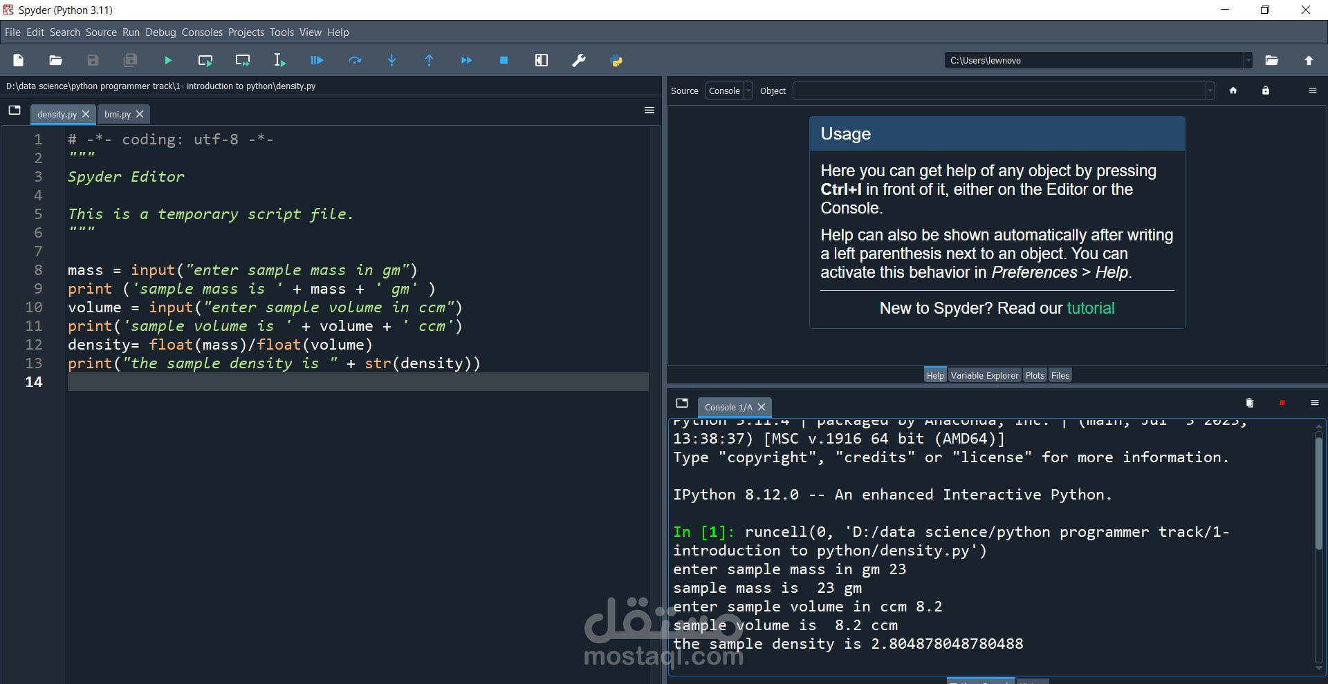This screenshot has width=1328, height=684.
Task: Toggle the Help pane lock icon
Action: [1266, 91]
